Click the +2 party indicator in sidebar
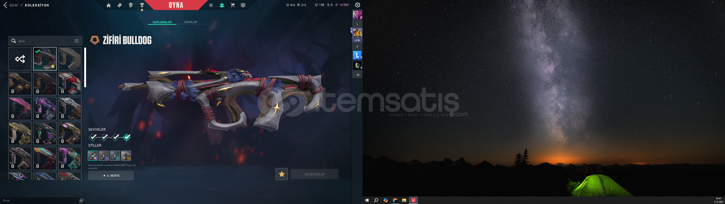 pos(357,40)
